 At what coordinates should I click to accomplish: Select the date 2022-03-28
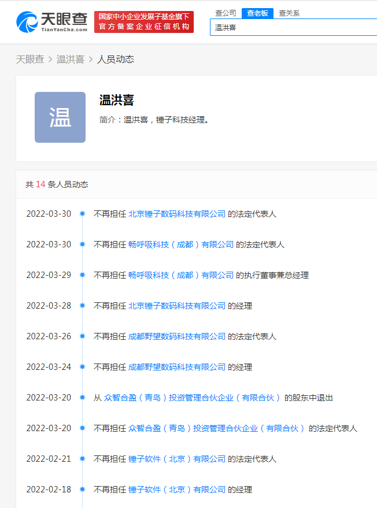click(x=49, y=306)
